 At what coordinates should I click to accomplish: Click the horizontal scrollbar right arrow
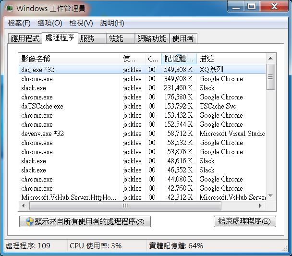pos(261,206)
